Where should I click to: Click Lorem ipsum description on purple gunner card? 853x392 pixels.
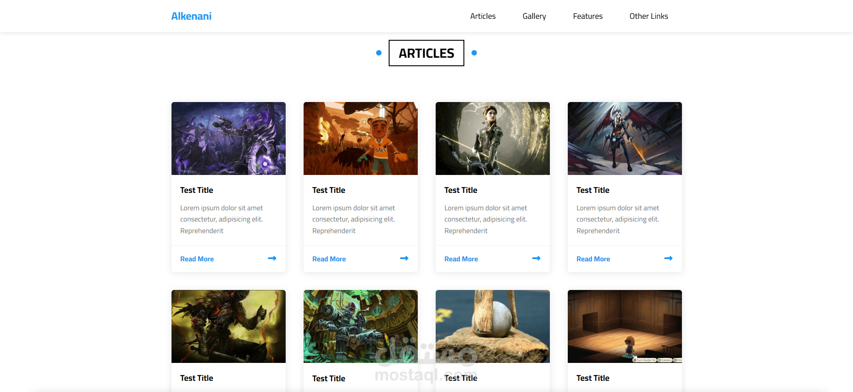[x=222, y=219]
